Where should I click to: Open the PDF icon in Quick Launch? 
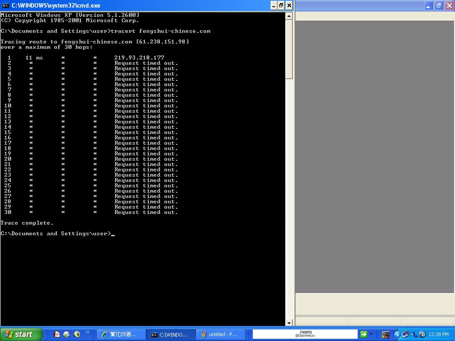coord(57,334)
